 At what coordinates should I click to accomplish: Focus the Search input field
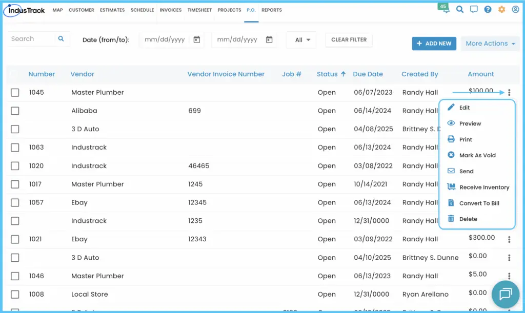[x=31, y=39]
